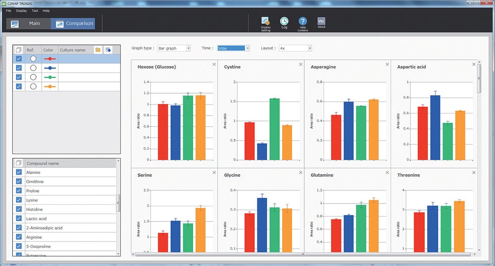
Task: Open the Tool menu
Action: (35, 10)
